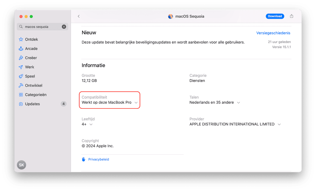Image resolution: width=316 pixels, height=191 pixels.
Task: Click the 21 uur geleden timestamp
Action: (279, 42)
